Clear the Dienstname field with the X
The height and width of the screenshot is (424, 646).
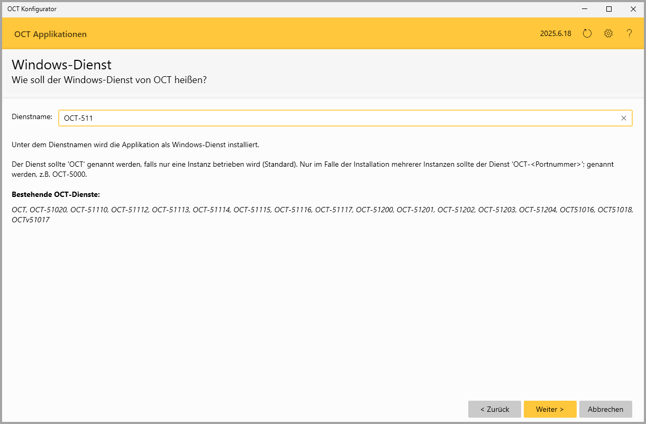pyautogui.click(x=624, y=118)
